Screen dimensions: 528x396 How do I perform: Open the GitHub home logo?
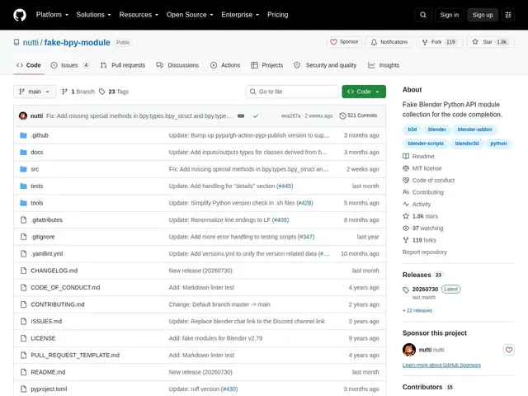(x=20, y=15)
